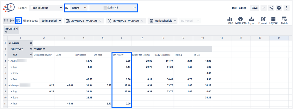Open the Chart tool
The height and width of the screenshot is (109, 293).
230,20
